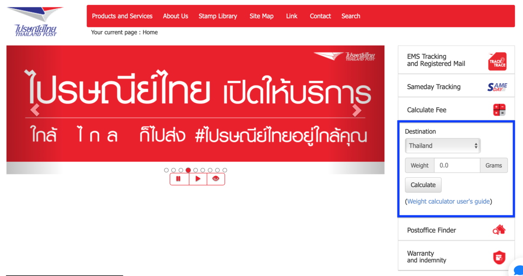Screen dimensions: 523x276
Task: Open the Site Map menu item
Action: tap(261, 16)
